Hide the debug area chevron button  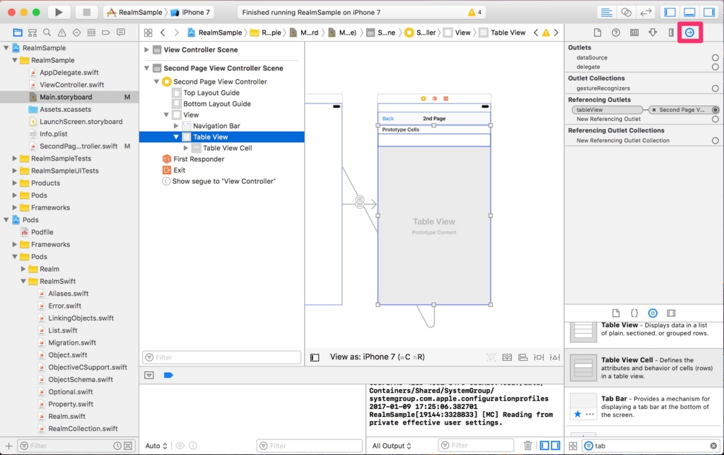coord(149,375)
